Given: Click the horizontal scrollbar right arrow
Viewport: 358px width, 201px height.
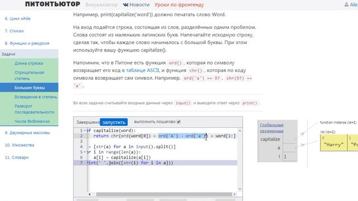Looking at the screenshot, I should pyautogui.click(x=234, y=194).
